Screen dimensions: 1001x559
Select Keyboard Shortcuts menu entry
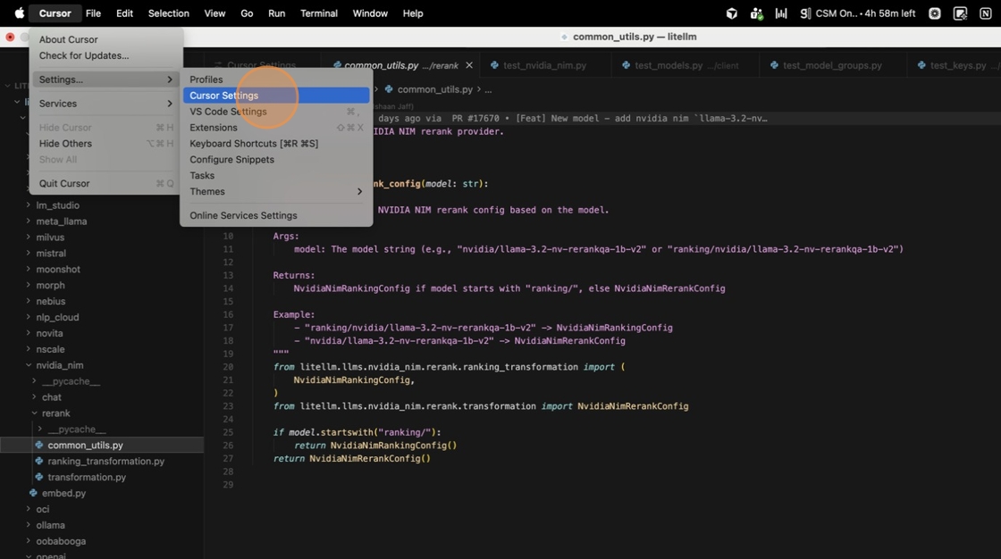(x=253, y=144)
